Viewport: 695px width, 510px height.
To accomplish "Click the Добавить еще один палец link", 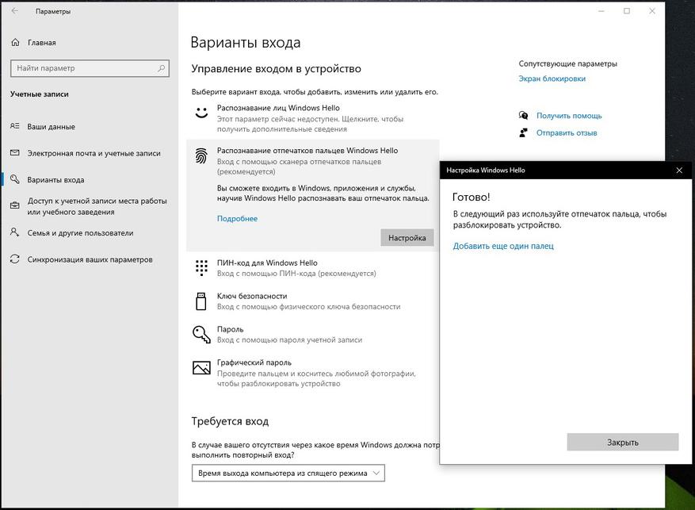I will (503, 246).
